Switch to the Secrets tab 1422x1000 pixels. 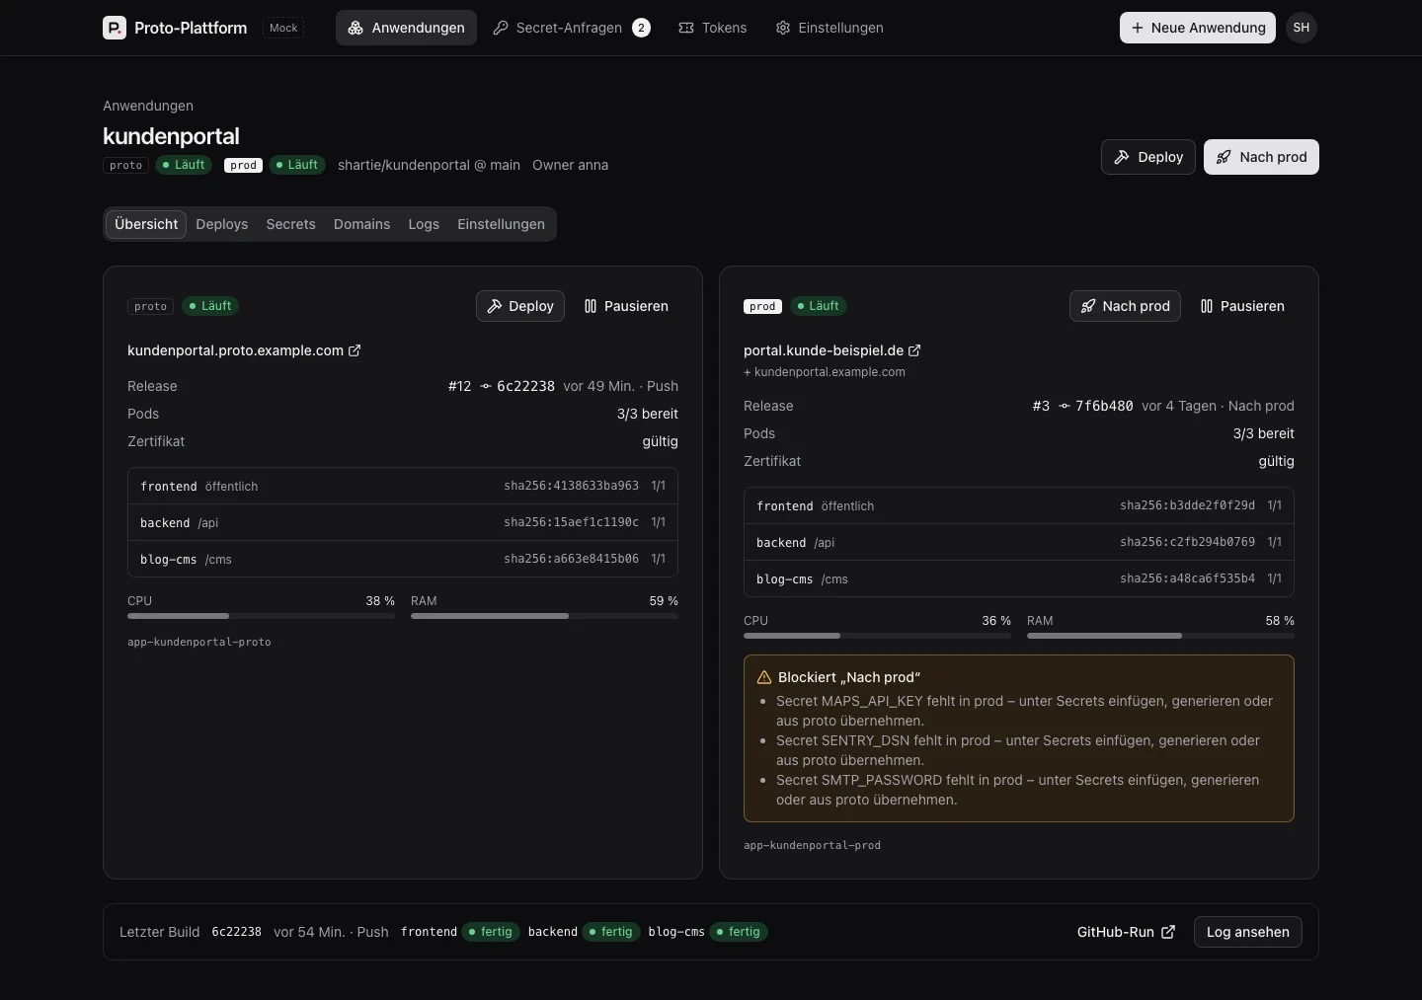[291, 224]
